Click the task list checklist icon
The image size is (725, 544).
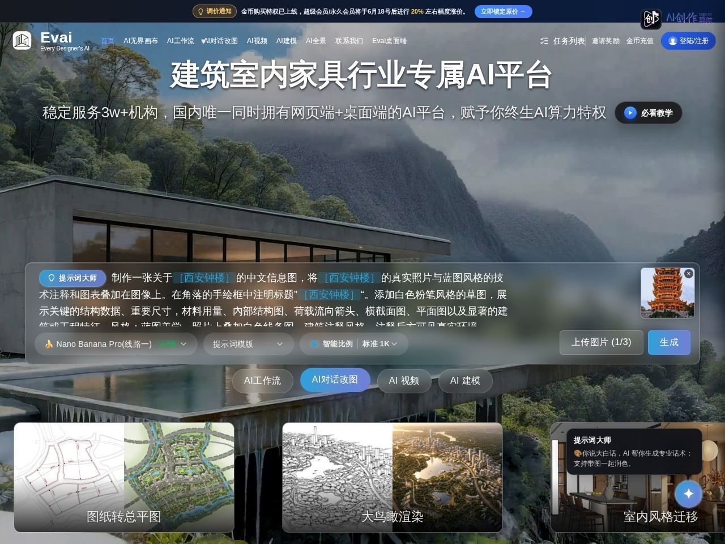tap(544, 41)
